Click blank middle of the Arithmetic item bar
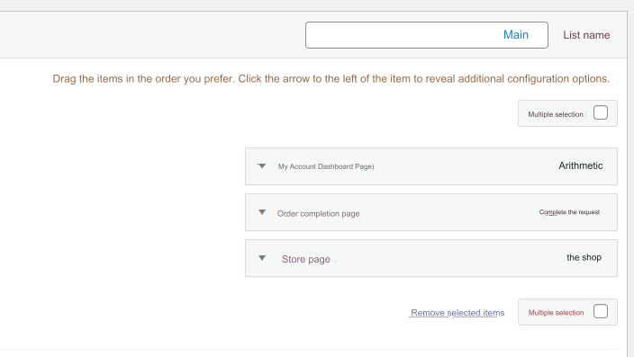 coord(465,166)
